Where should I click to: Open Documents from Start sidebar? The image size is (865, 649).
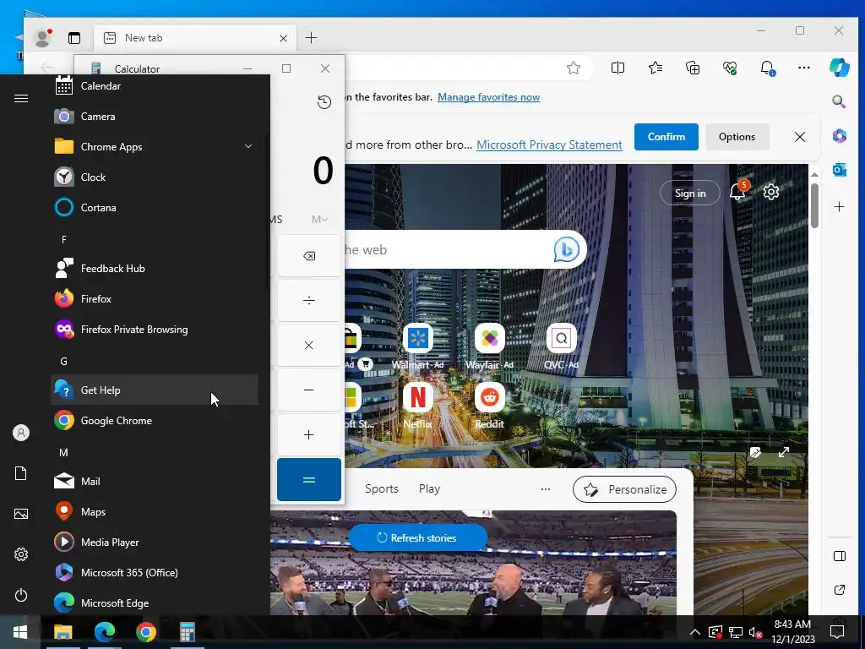click(x=21, y=473)
